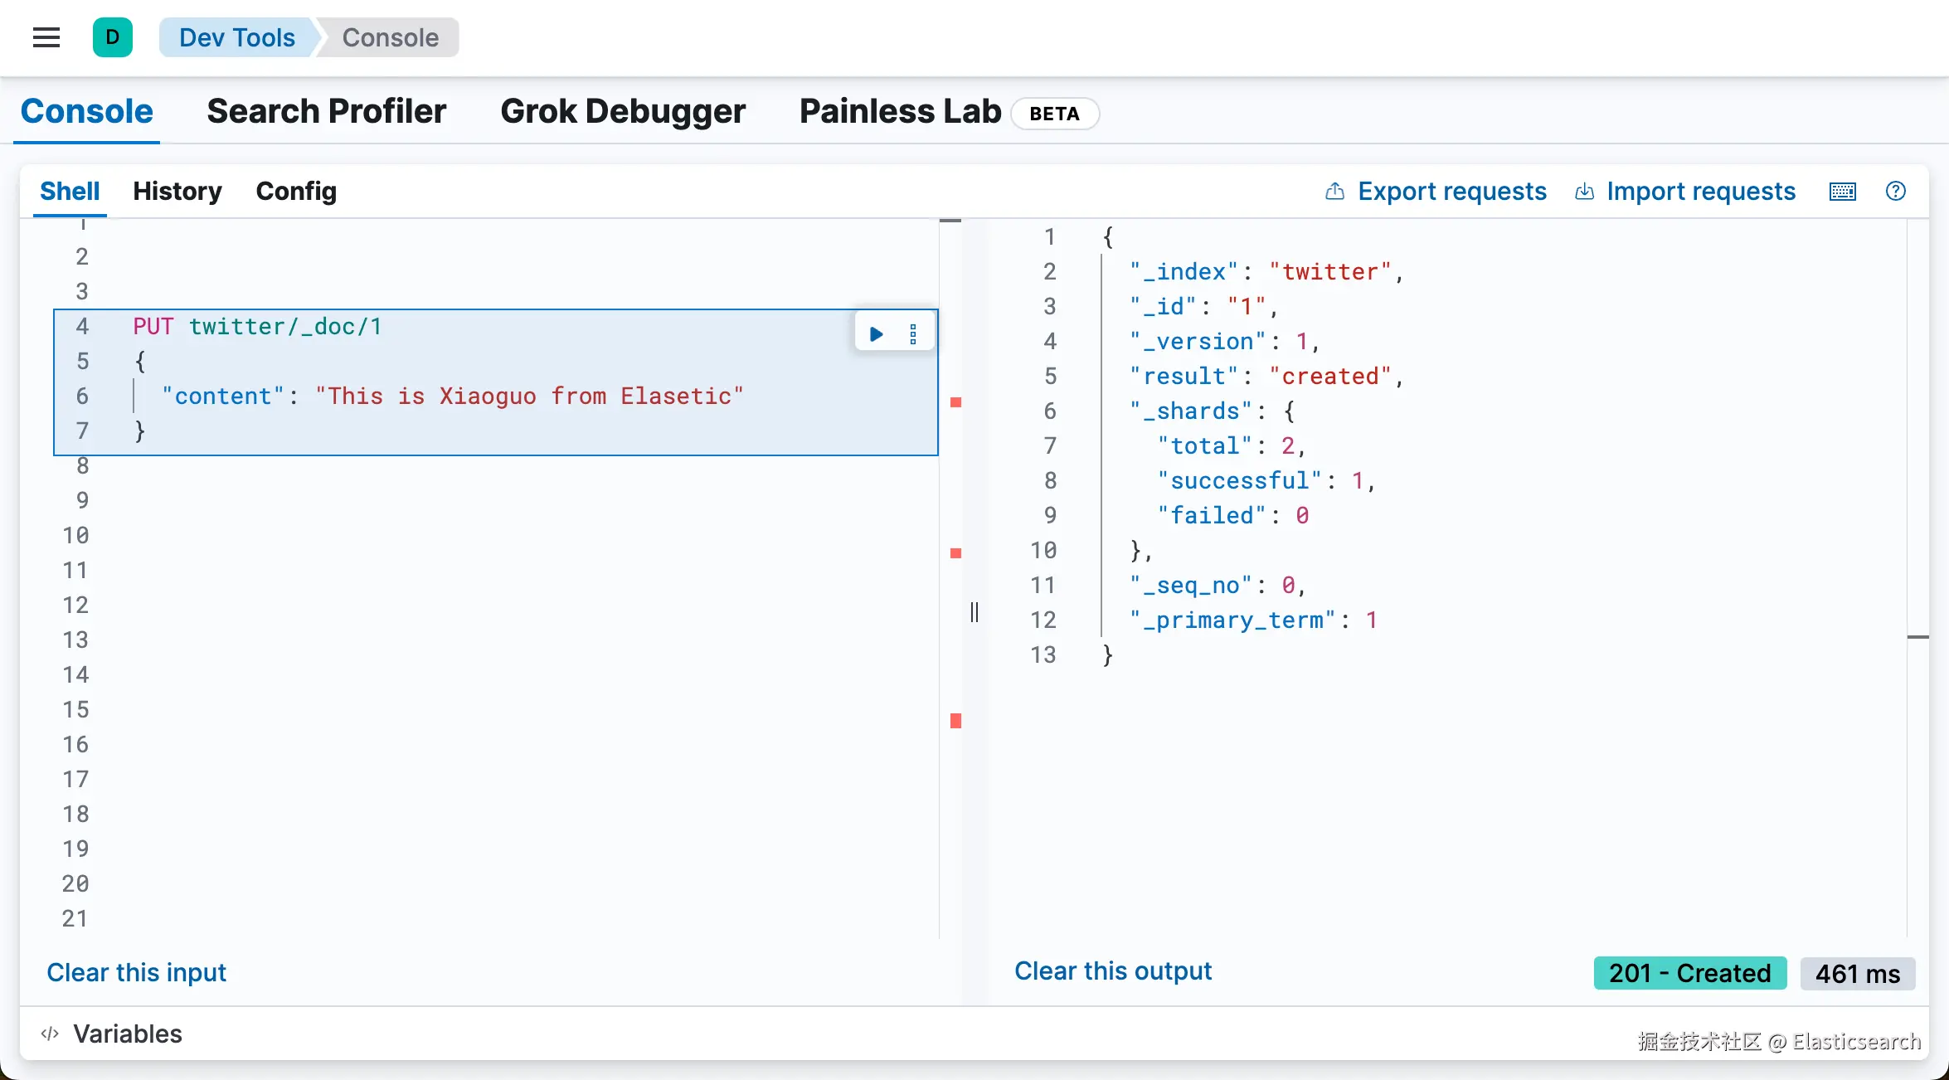
Task: Click the Export requests upload icon
Action: coord(1334,192)
